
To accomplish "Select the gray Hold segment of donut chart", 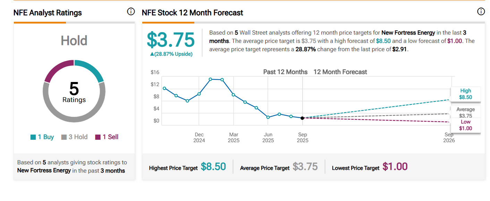I will coord(74,118).
